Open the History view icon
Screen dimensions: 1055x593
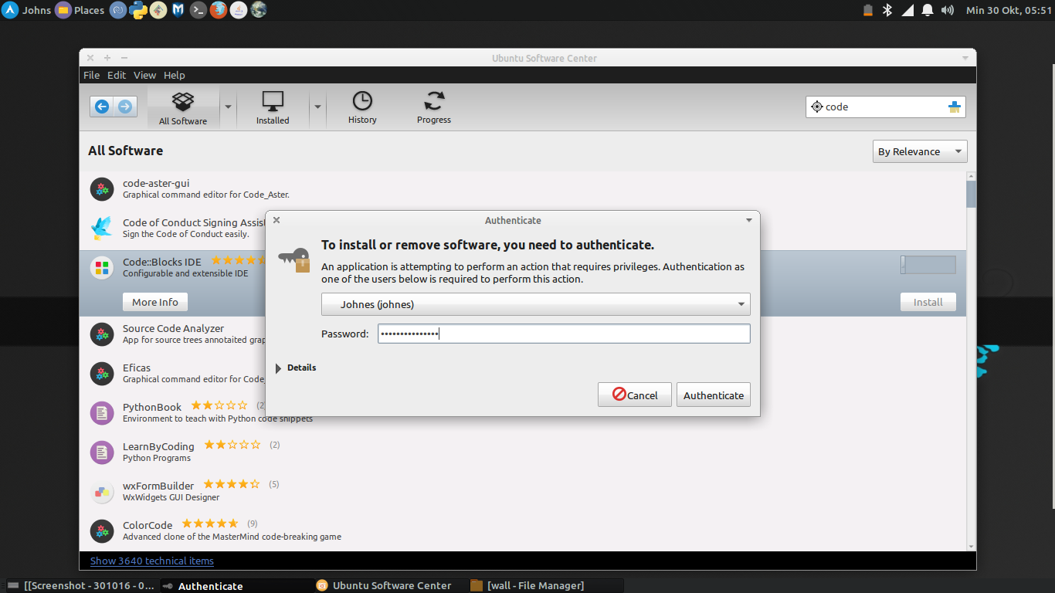pyautogui.click(x=361, y=101)
